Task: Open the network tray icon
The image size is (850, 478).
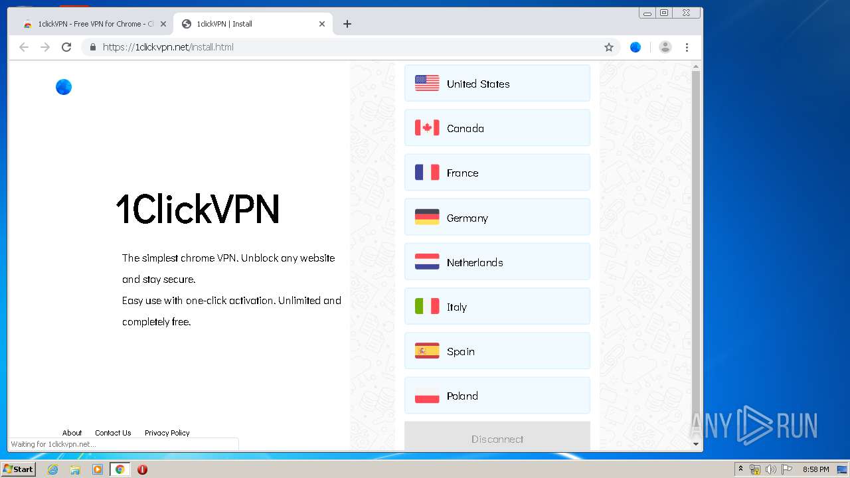Action: click(755, 469)
